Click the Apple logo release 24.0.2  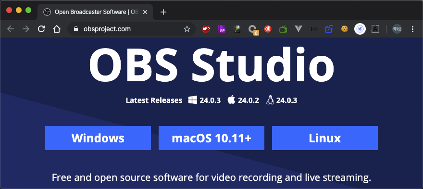(243, 100)
